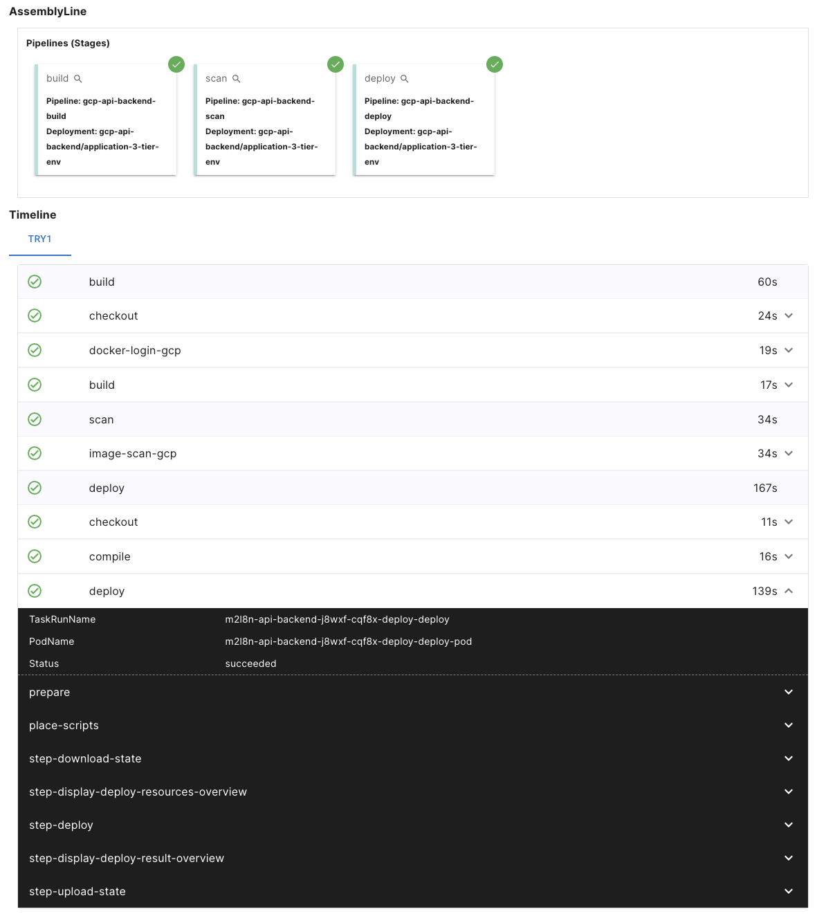Expand the compile task chevron
The image size is (826, 916).
[x=789, y=556]
